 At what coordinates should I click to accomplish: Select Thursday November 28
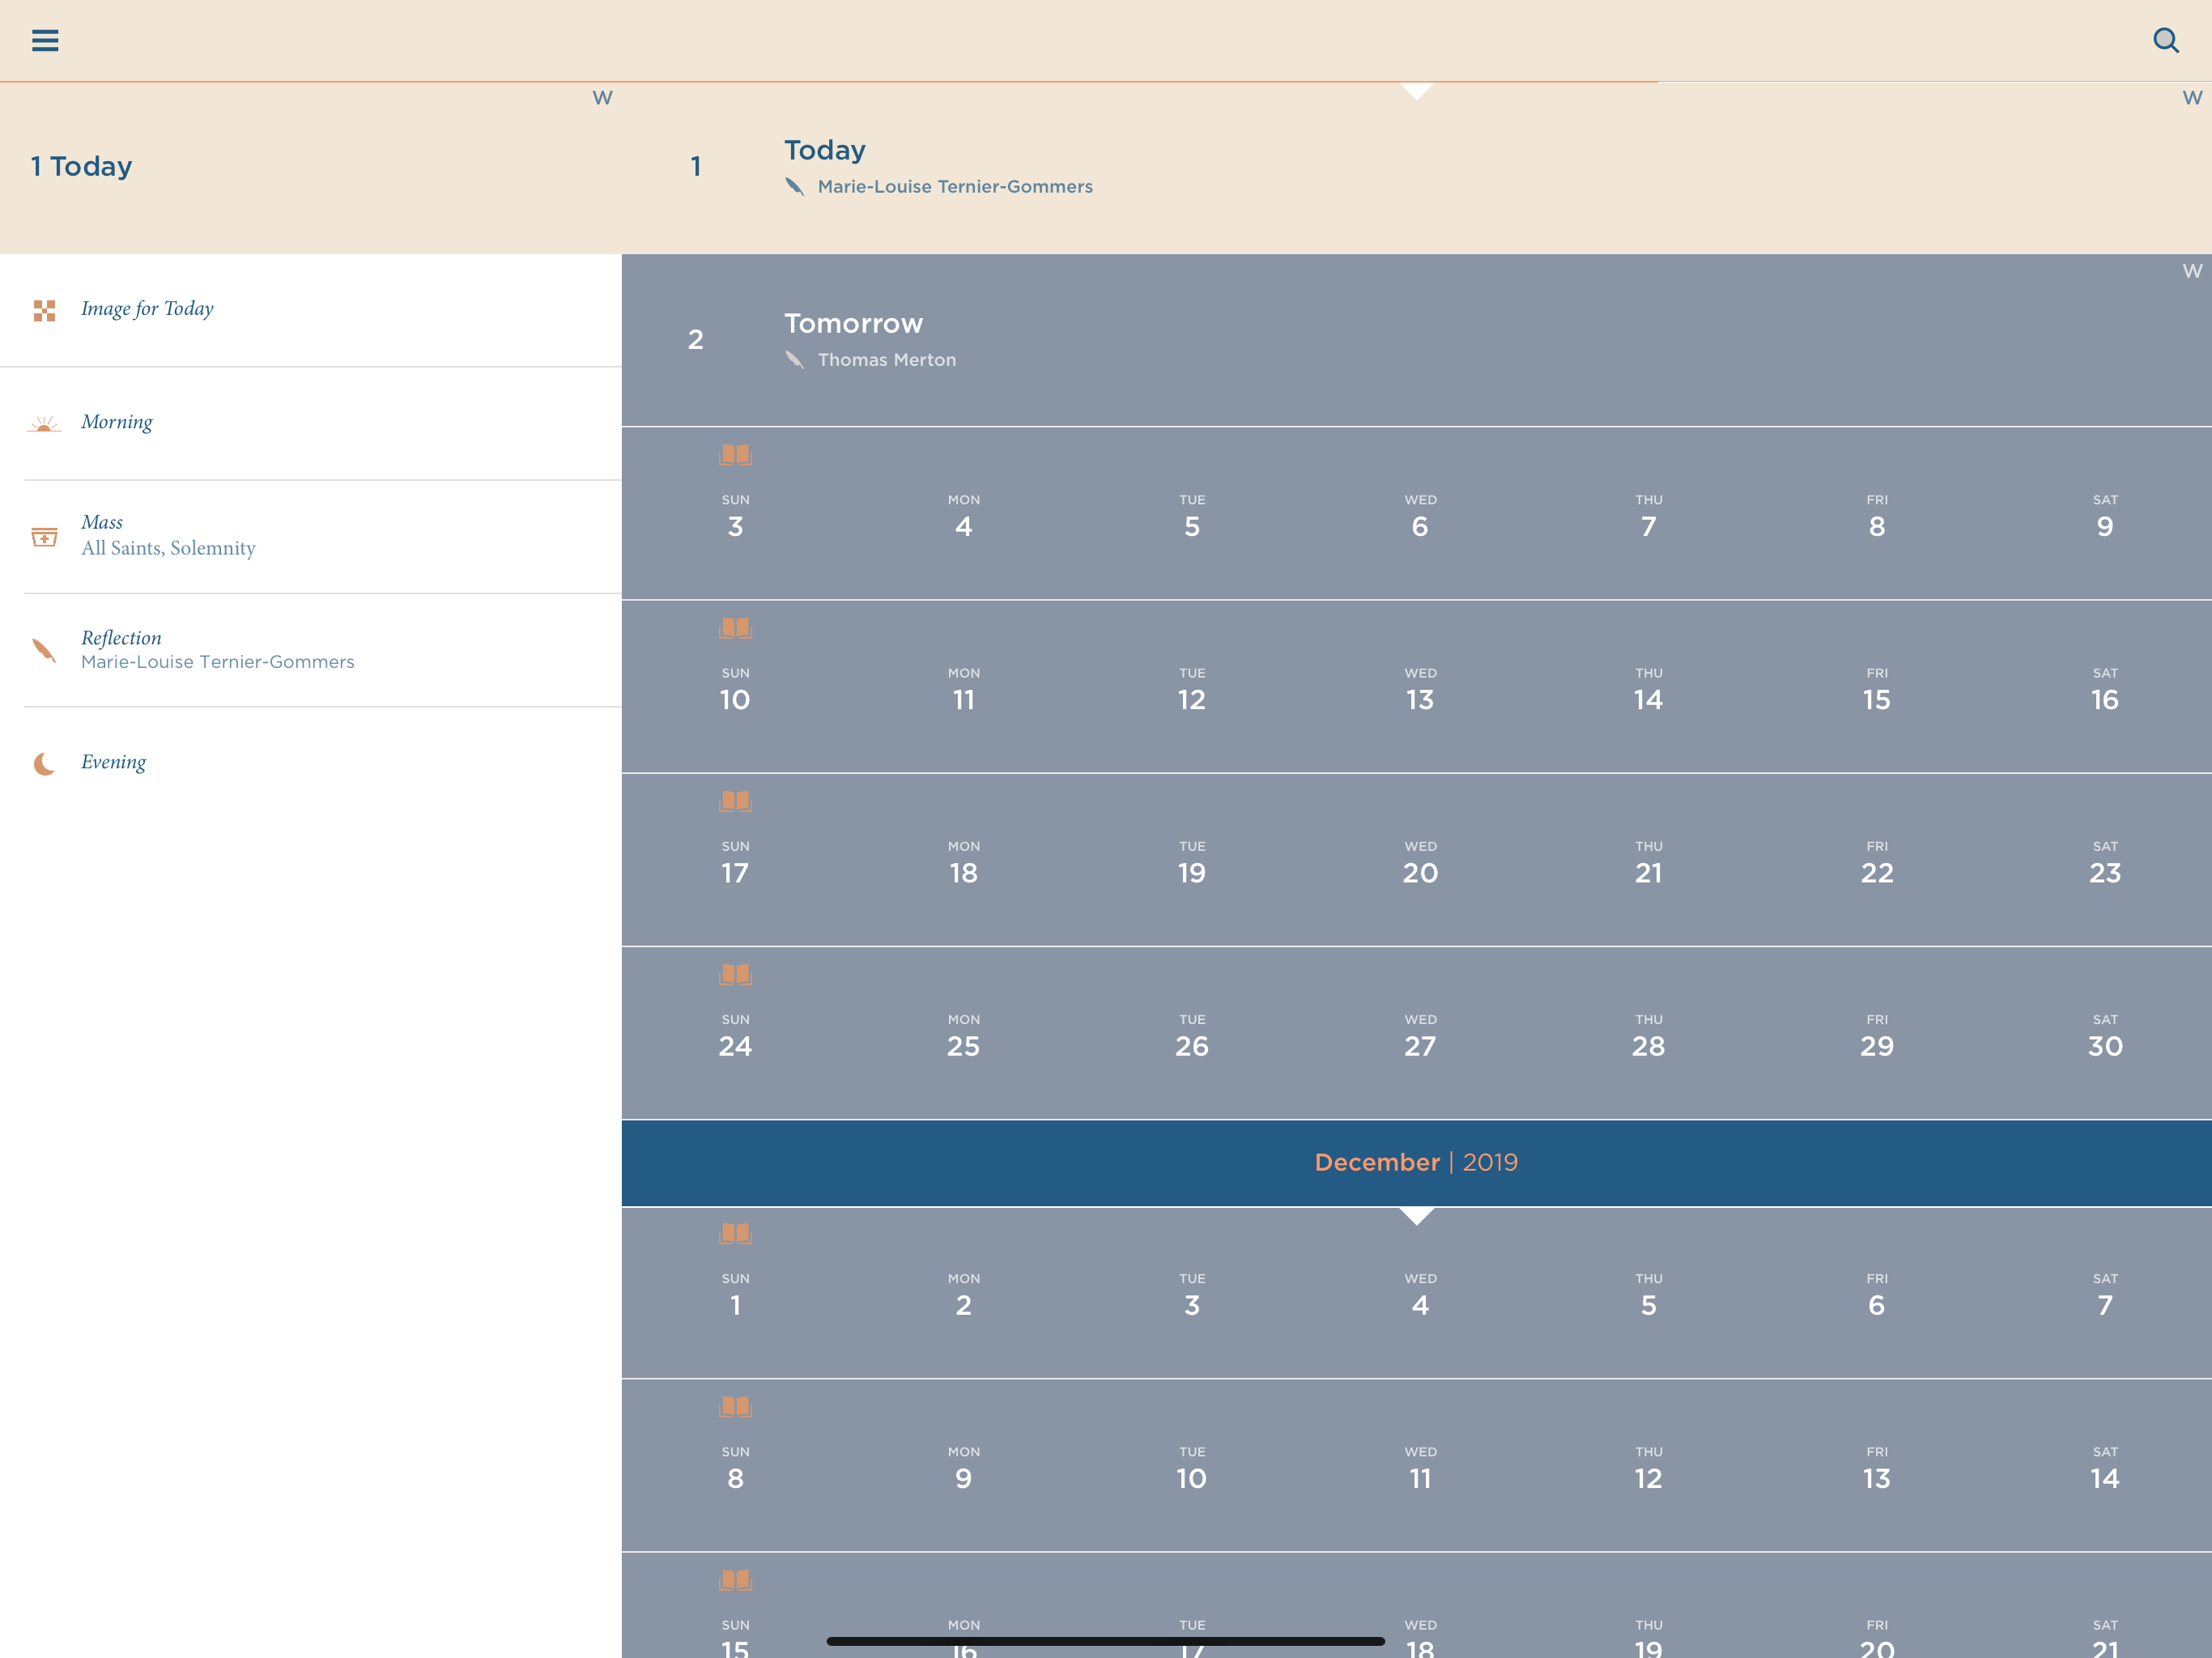coord(1648,1035)
